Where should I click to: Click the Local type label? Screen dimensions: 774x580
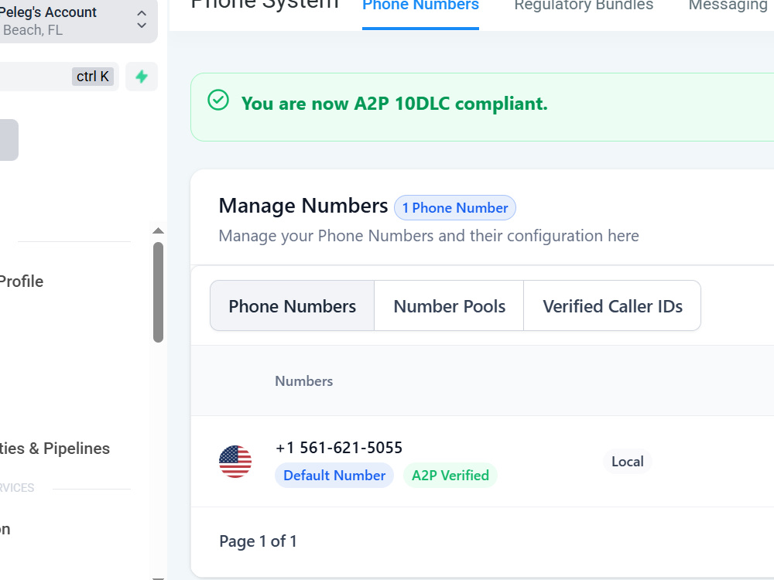(628, 462)
